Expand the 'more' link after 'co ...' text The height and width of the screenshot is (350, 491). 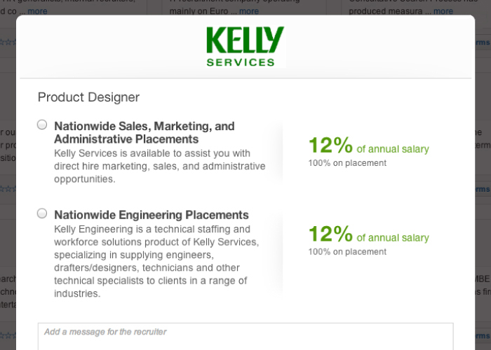37,11
